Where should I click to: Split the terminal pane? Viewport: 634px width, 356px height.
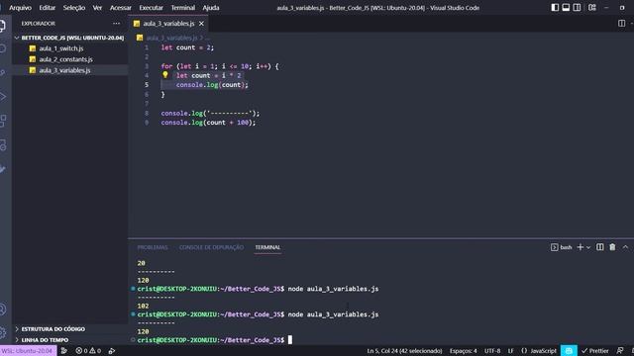[x=600, y=247]
